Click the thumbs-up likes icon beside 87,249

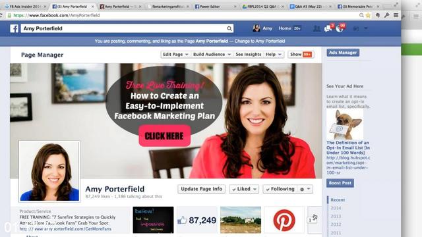[x=182, y=221]
